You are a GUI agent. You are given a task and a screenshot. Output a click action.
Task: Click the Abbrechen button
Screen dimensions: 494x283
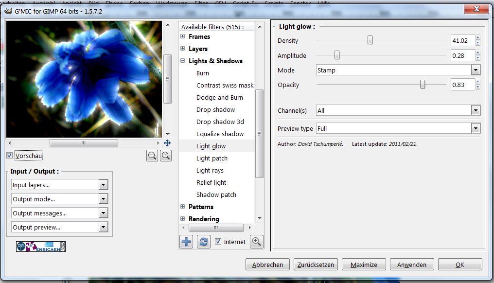[x=267, y=265]
